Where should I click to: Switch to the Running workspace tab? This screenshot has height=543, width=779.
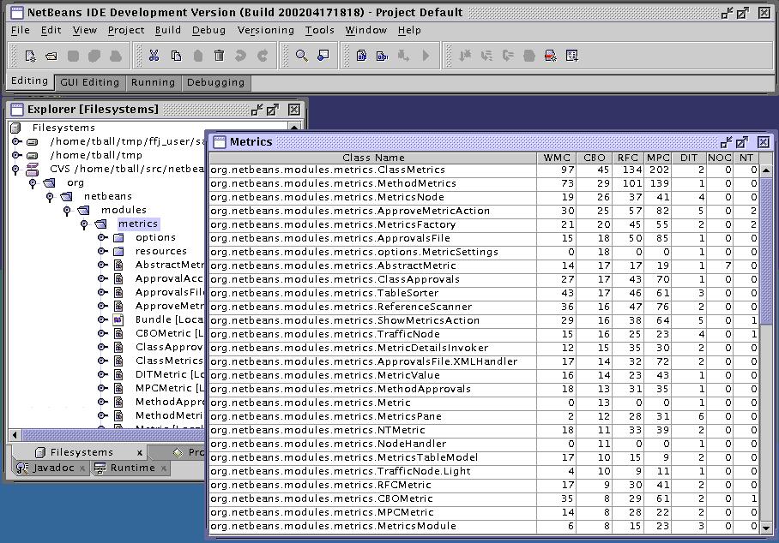[153, 82]
